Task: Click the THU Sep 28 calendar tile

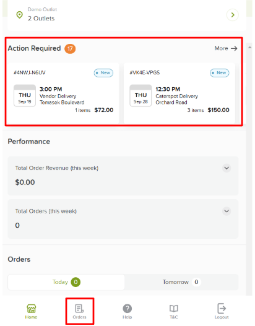Action: click(140, 96)
